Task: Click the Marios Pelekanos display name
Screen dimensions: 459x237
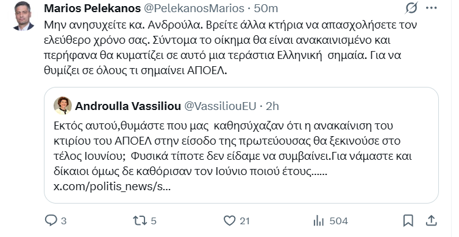Action: (x=92, y=9)
